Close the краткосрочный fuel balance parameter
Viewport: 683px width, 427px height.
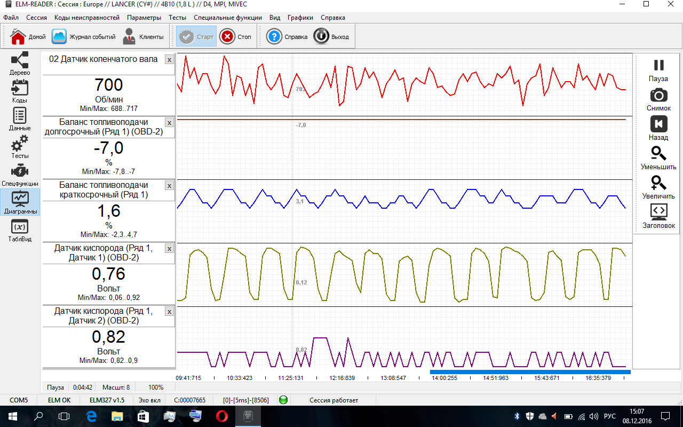tap(169, 186)
